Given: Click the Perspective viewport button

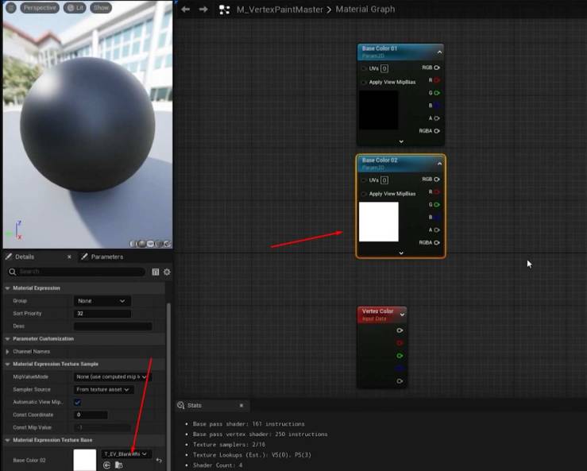Looking at the screenshot, I should (40, 7).
